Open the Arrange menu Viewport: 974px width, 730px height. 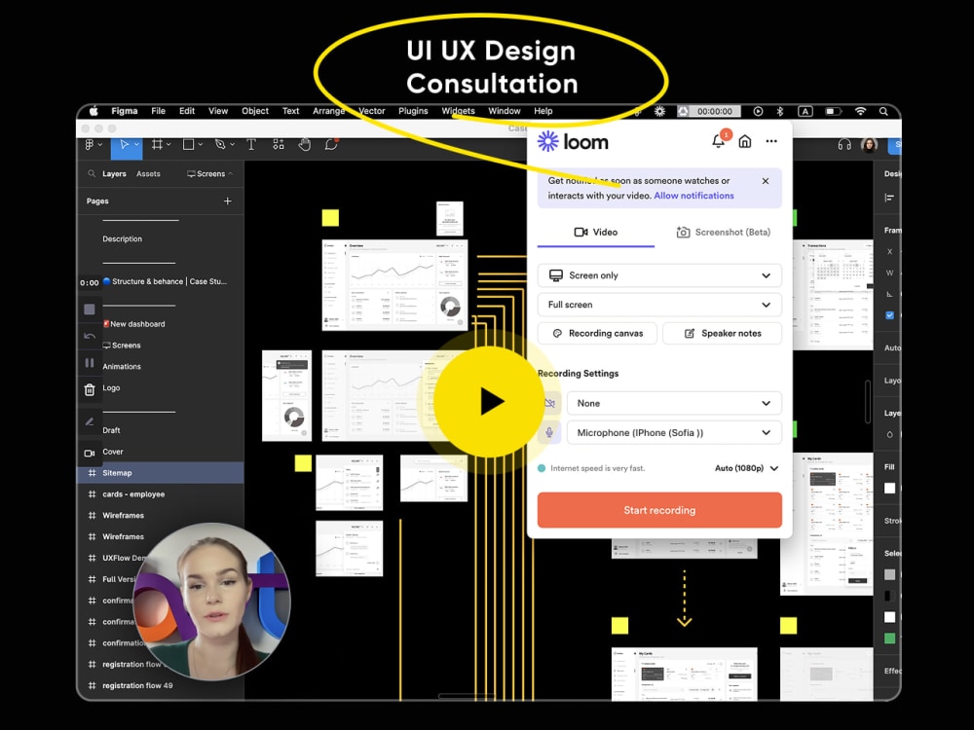(328, 111)
